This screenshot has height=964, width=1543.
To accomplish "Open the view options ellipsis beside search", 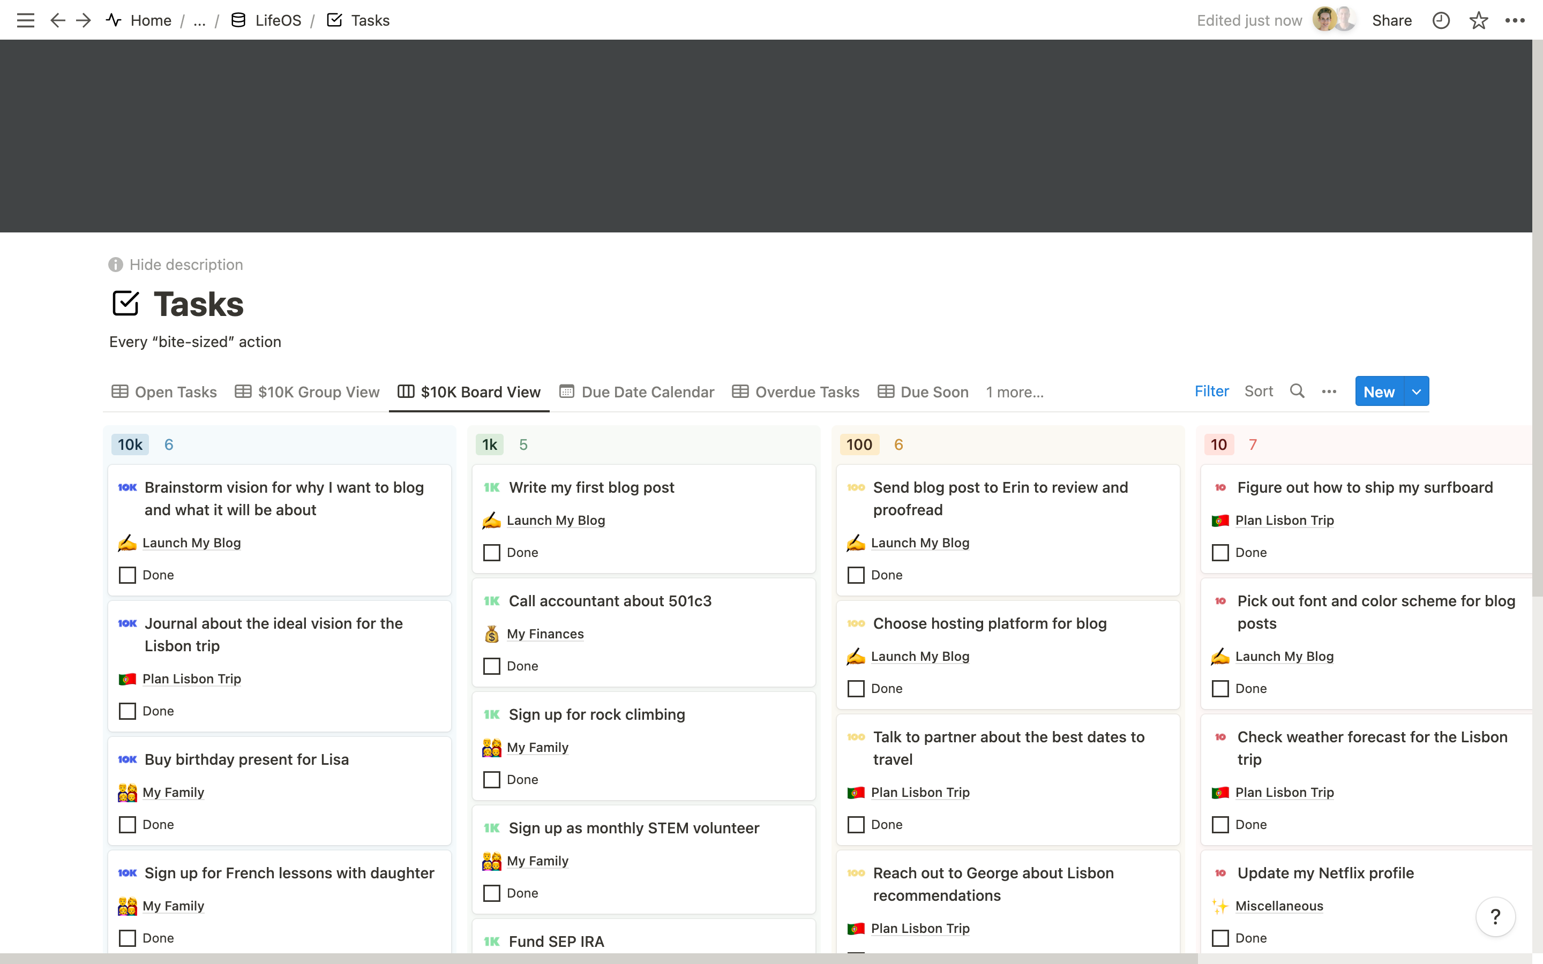I will coord(1329,391).
